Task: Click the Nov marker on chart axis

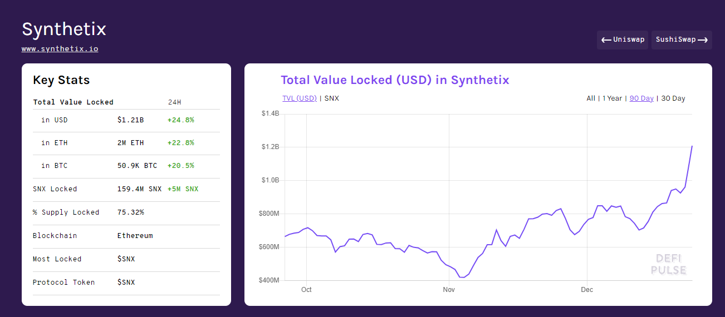Action: 449,290
